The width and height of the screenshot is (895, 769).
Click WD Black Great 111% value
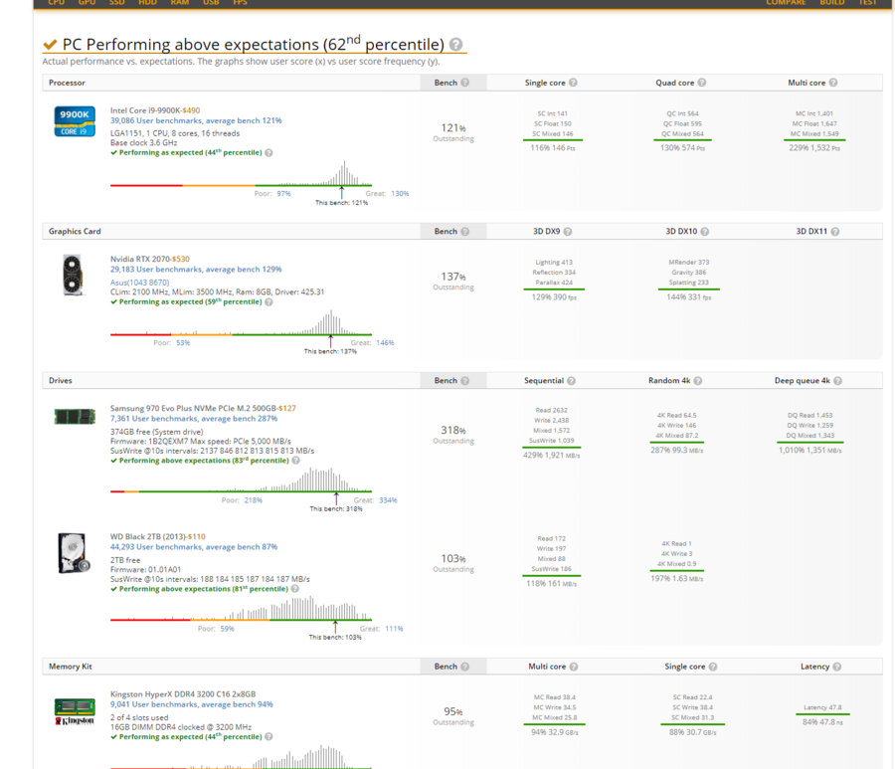[x=394, y=629]
